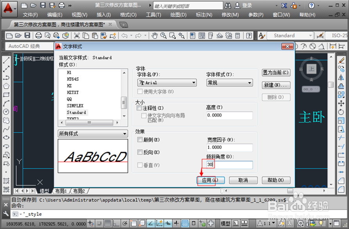Click the 置为当前(C) button
Image resolution: width=349 pixels, height=229 pixels.
tap(276, 73)
